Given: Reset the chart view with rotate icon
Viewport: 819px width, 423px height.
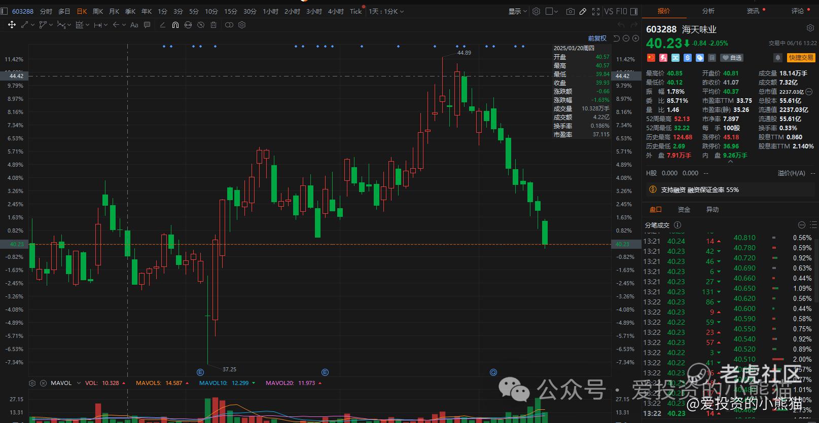Looking at the screenshot, I should point(617,39).
